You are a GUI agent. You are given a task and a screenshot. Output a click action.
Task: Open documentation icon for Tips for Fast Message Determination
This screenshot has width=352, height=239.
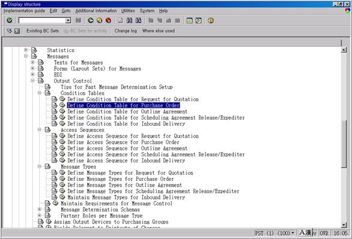tap(47, 87)
